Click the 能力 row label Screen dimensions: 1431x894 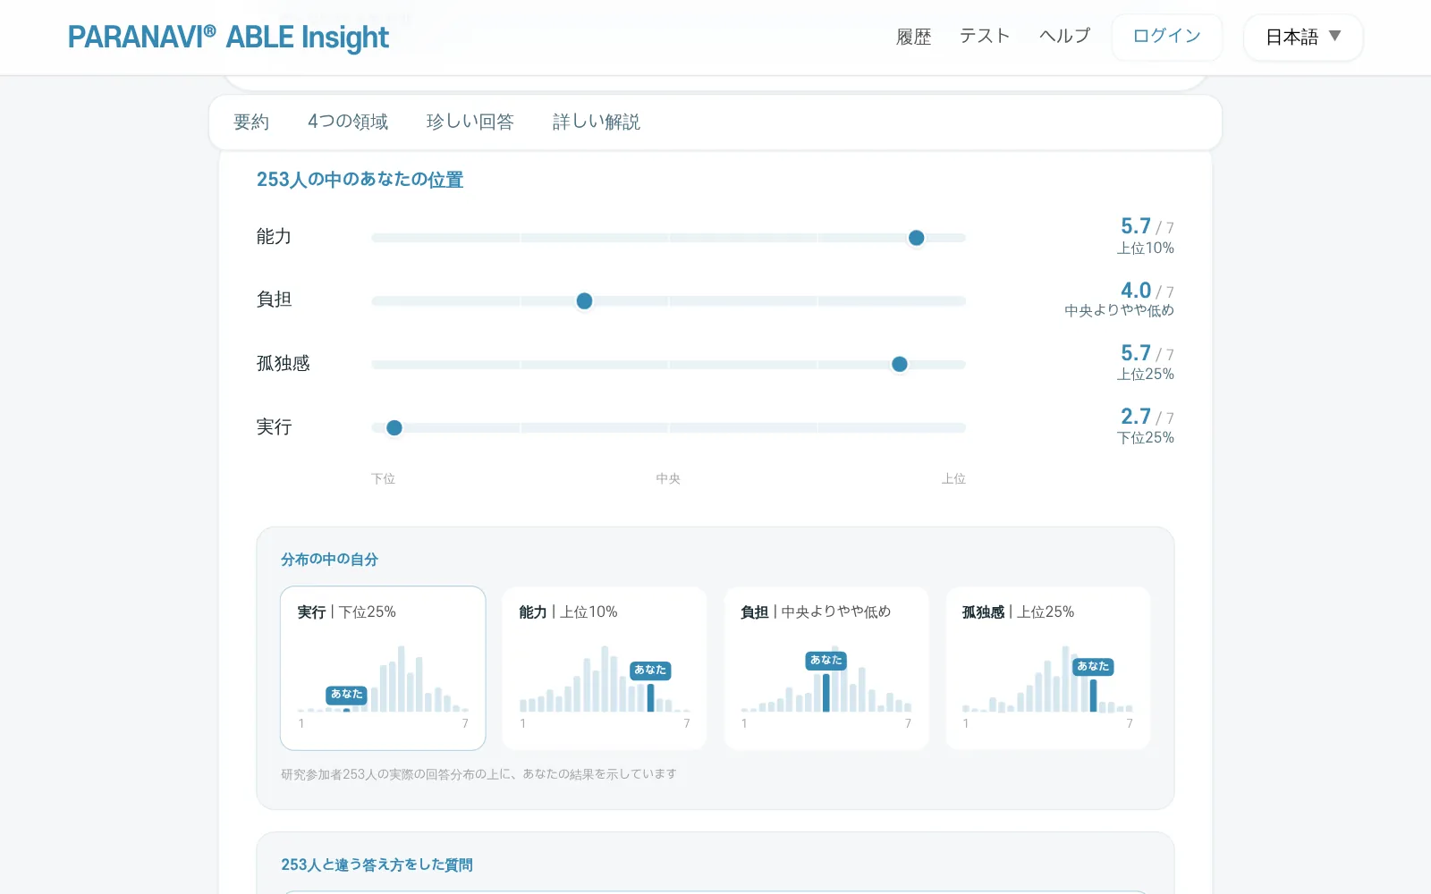point(274,237)
